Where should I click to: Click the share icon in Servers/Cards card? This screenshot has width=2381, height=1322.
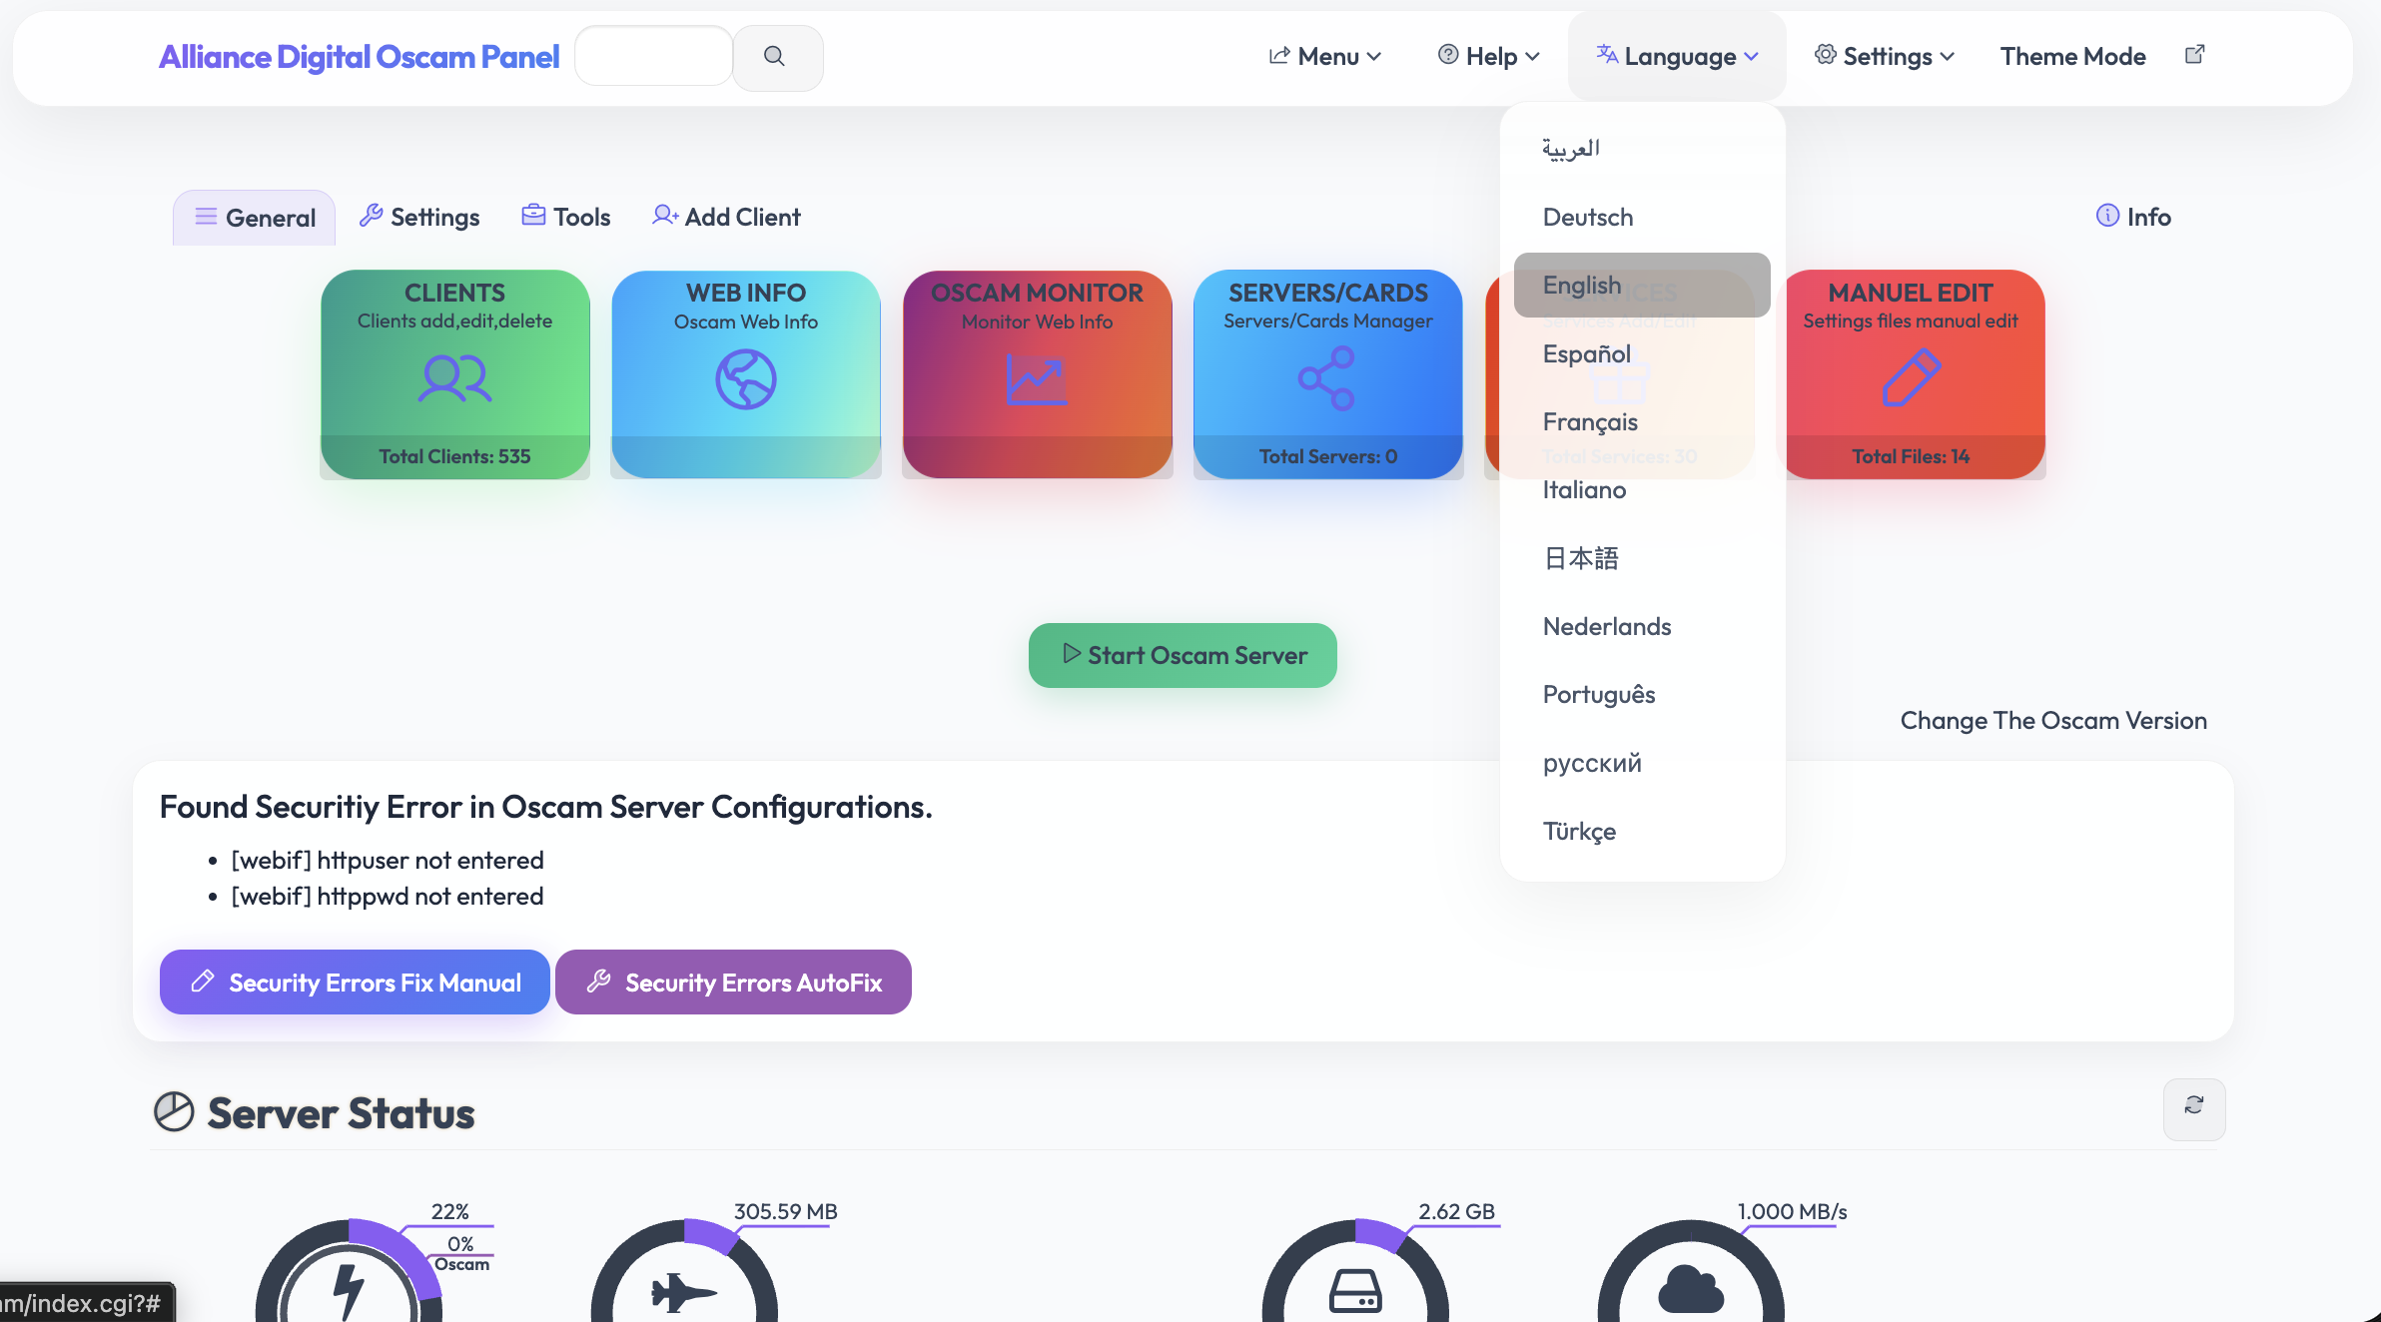(x=1326, y=377)
